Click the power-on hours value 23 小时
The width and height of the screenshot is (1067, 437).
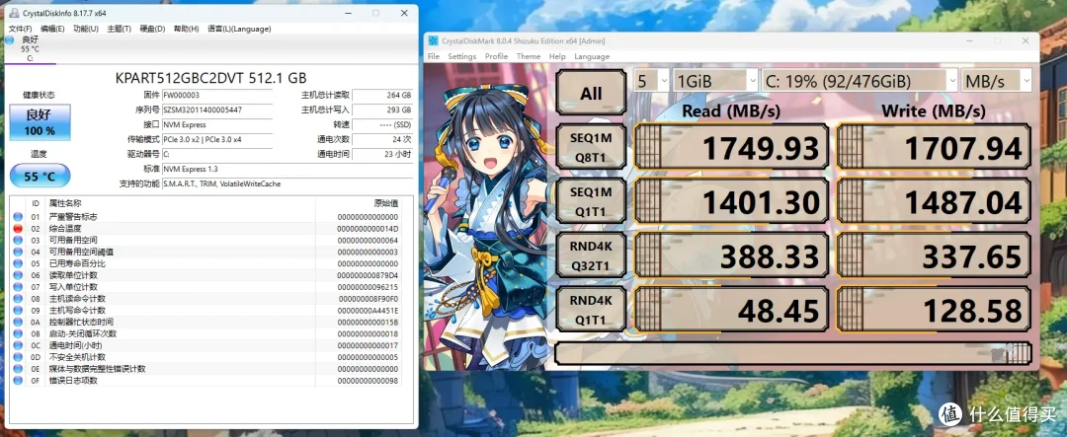pos(382,154)
